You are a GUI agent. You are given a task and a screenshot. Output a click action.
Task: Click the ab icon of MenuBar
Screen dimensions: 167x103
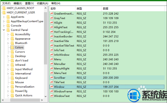tap(52, 64)
